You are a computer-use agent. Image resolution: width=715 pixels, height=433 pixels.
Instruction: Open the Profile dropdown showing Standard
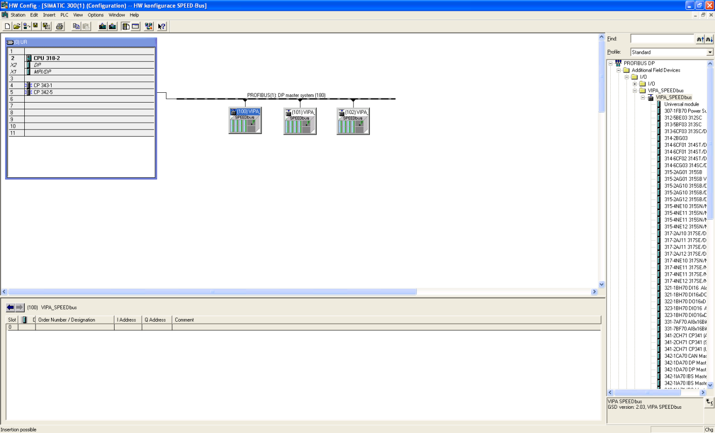pos(710,52)
